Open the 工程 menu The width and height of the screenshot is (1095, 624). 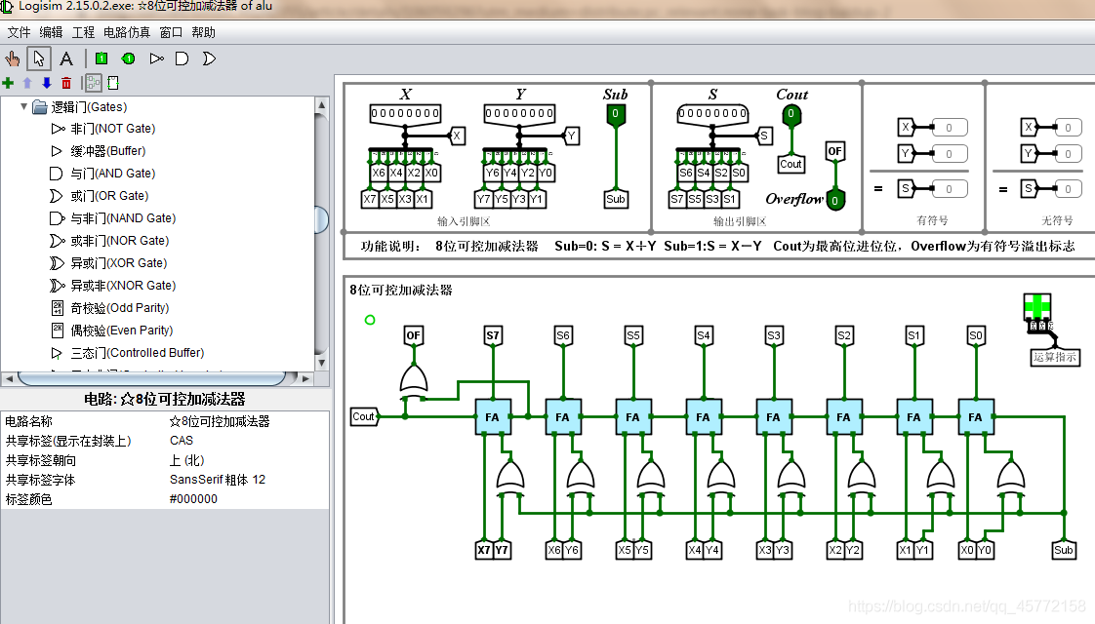point(83,32)
